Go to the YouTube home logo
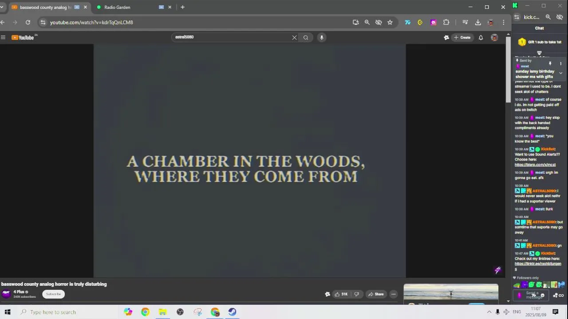 [x=23, y=38]
